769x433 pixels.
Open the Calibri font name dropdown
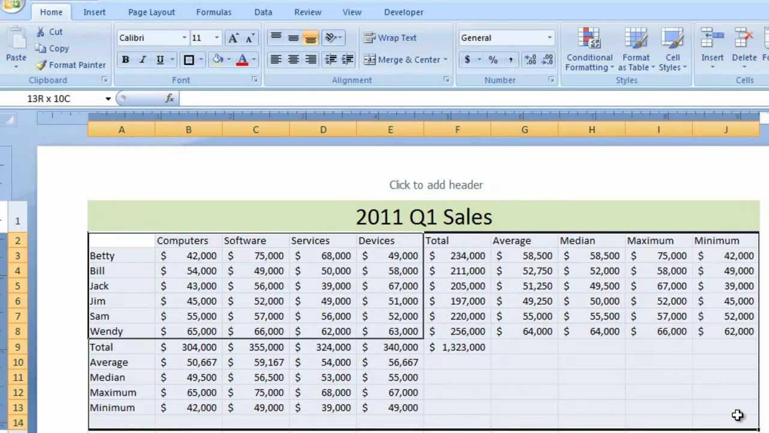184,38
